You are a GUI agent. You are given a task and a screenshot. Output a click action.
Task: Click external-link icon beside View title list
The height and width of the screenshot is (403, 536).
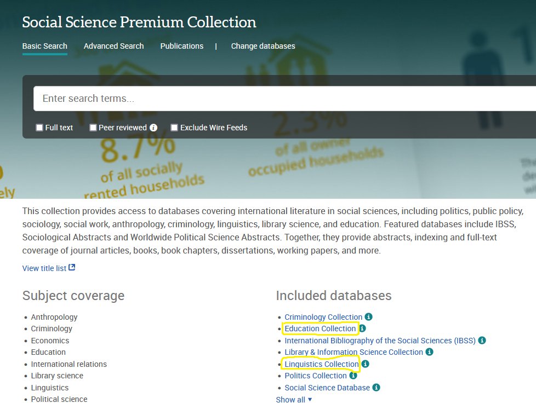(72, 267)
